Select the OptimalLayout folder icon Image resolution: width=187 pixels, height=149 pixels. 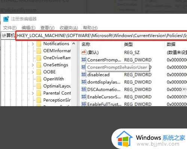39,86
